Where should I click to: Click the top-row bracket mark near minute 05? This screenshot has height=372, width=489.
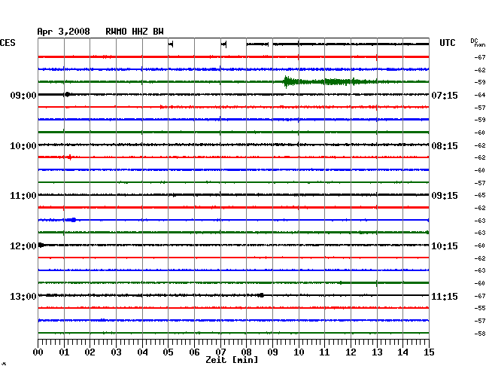coord(171,44)
